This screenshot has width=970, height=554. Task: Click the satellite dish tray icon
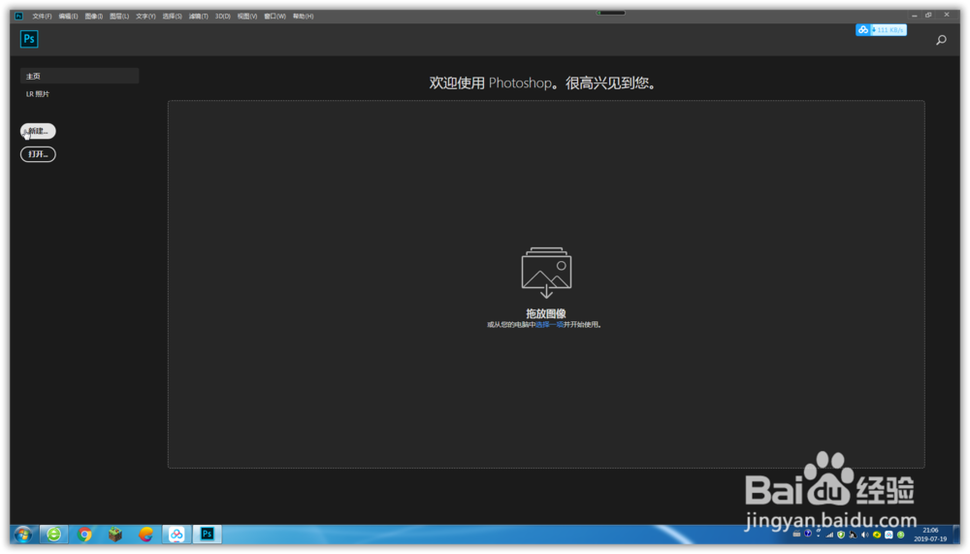[x=853, y=535]
